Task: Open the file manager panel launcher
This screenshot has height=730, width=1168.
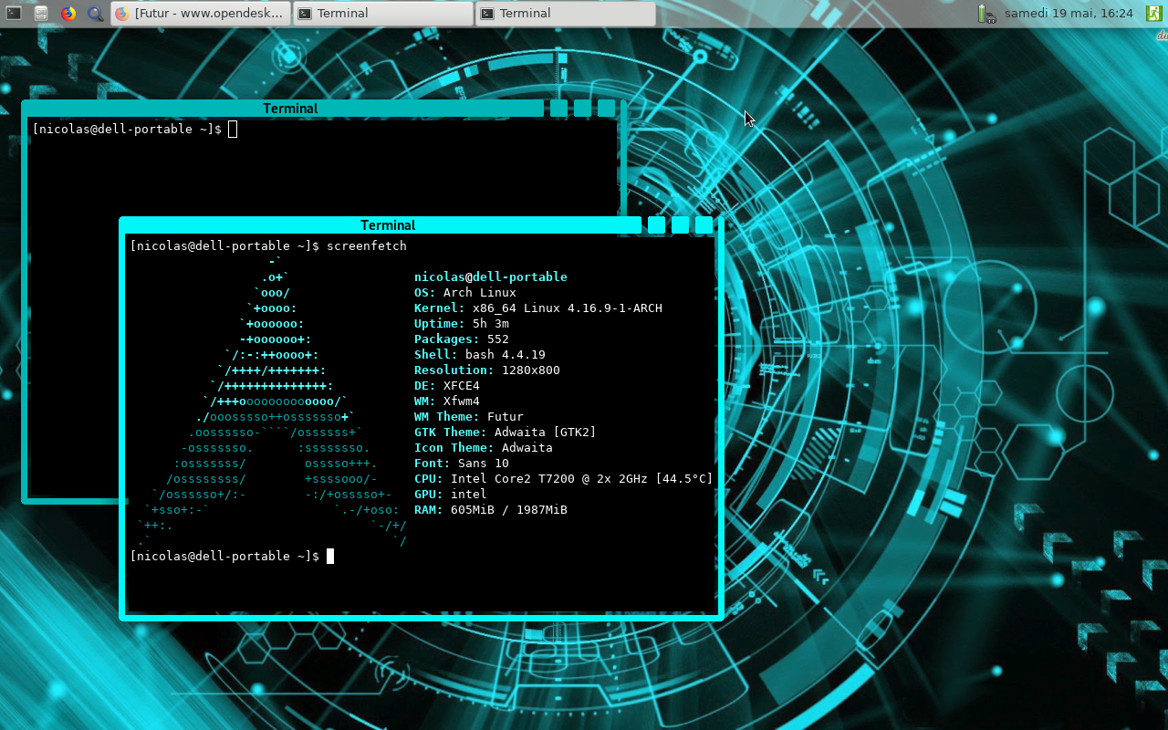Action: tap(41, 14)
